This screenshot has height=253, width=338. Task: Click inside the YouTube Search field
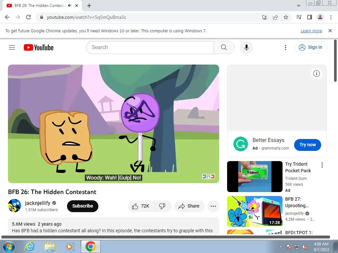tap(150, 47)
